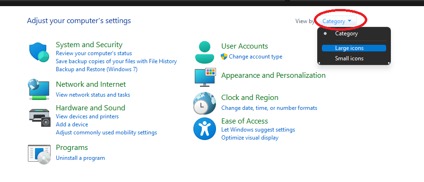The width and height of the screenshot is (424, 182).
Task: Open Save backup copies with File History
Action: click(116, 61)
